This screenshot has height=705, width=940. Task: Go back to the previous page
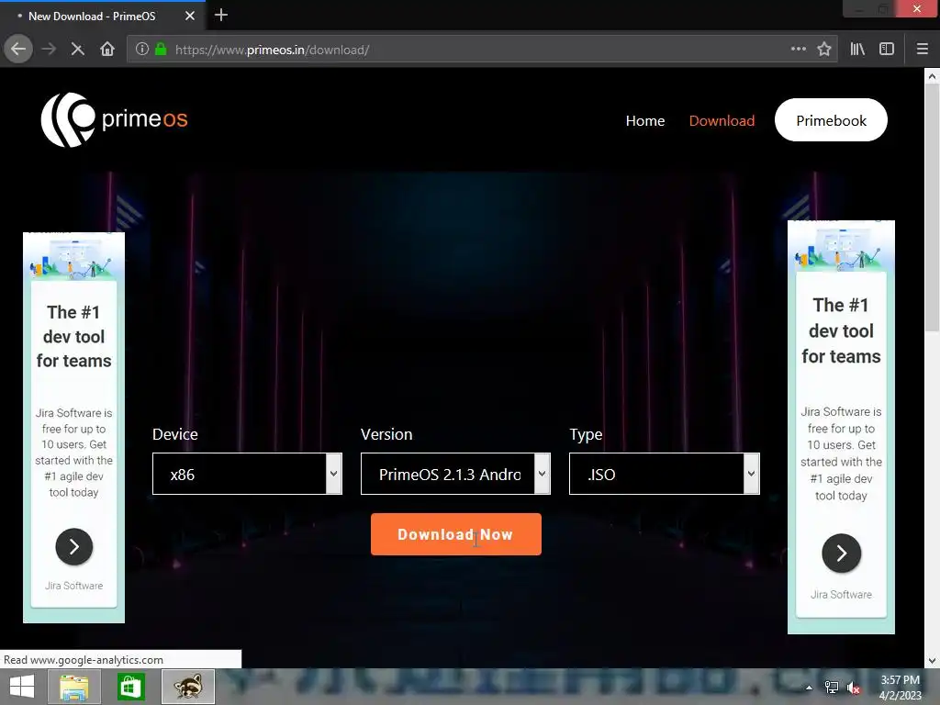click(x=18, y=50)
